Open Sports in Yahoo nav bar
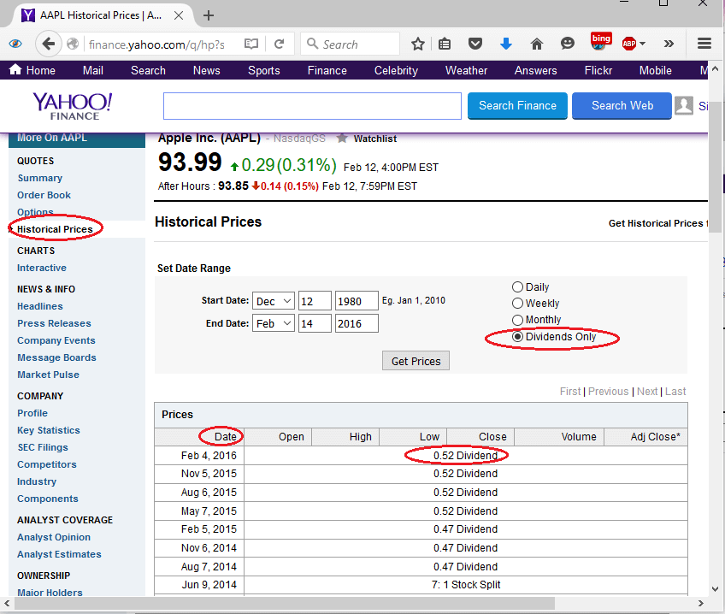This screenshot has width=725, height=614. (263, 70)
